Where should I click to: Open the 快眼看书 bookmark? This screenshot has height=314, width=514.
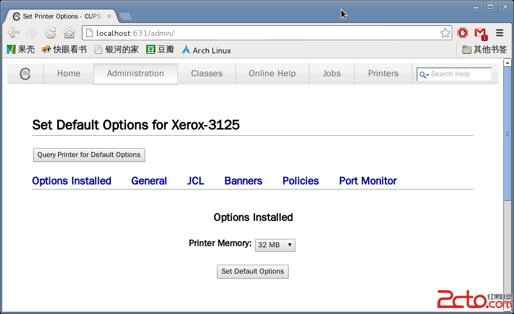(64, 49)
